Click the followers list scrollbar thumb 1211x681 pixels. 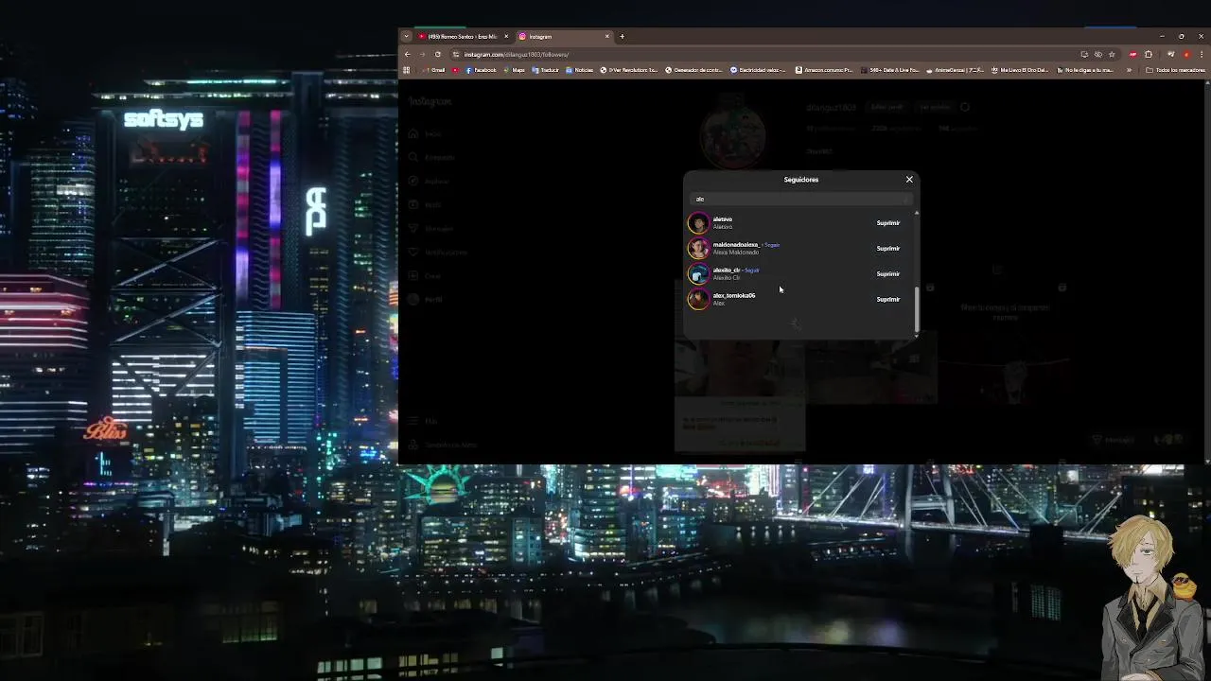[x=916, y=309]
